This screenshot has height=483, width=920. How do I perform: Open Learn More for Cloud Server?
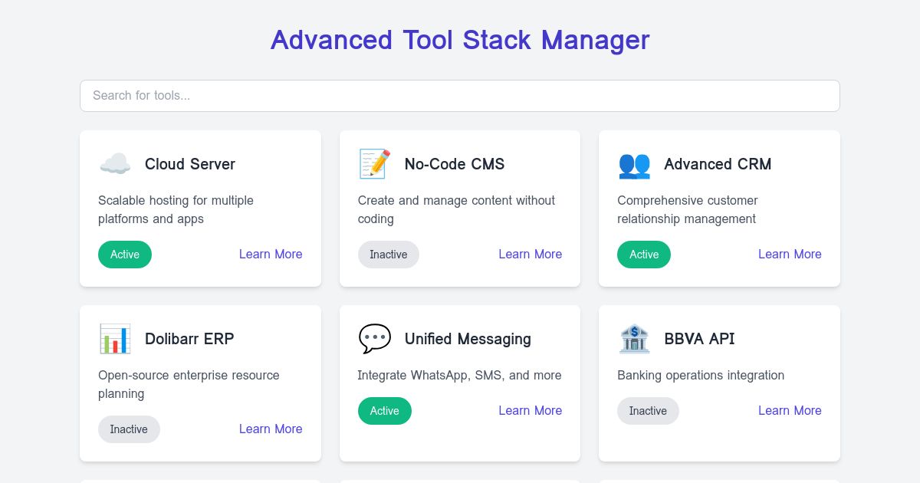pos(271,255)
